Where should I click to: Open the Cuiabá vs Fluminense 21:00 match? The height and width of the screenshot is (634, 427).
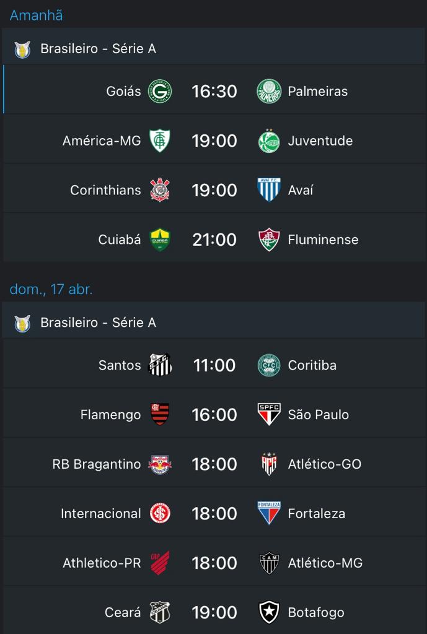(214, 240)
